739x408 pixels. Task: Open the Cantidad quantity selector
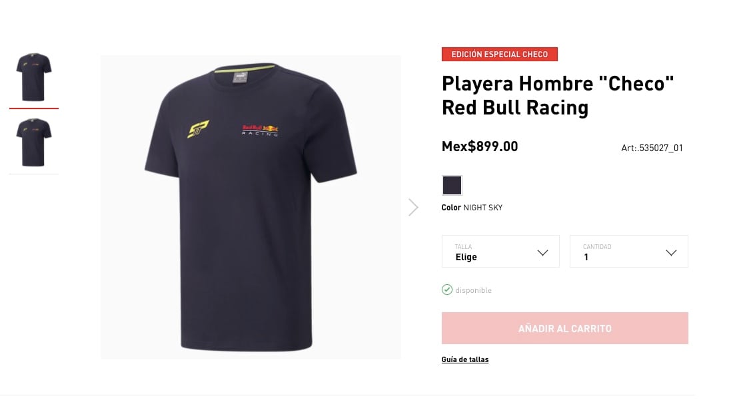pyautogui.click(x=628, y=252)
